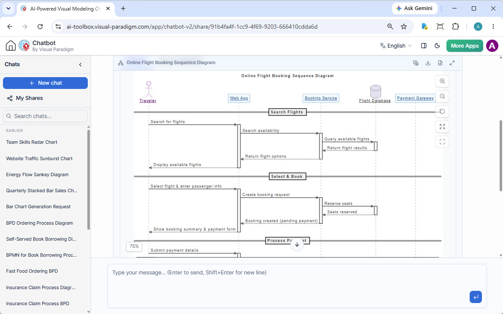Select the Booking Service lifeline
This screenshot has height=314, width=503.
click(321, 98)
